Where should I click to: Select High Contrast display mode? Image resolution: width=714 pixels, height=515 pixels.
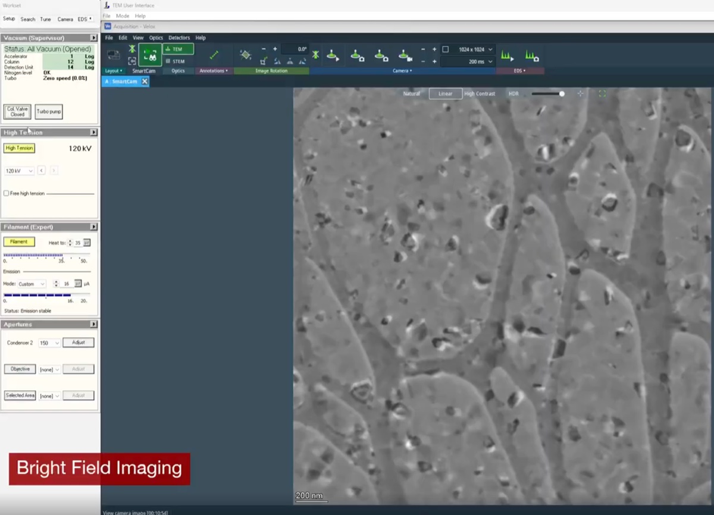pos(480,93)
